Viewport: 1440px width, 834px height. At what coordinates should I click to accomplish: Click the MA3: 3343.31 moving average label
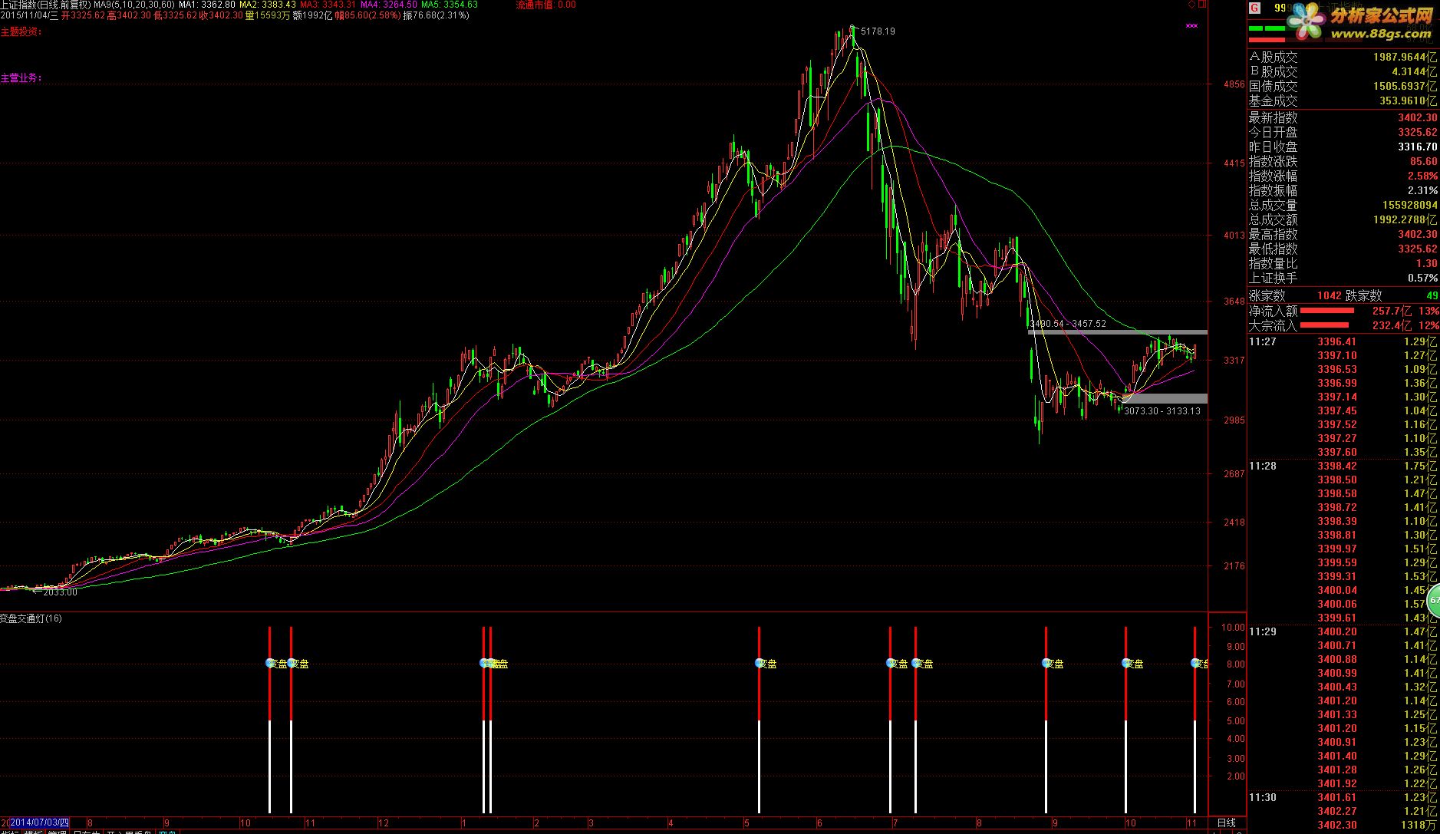[x=328, y=5]
